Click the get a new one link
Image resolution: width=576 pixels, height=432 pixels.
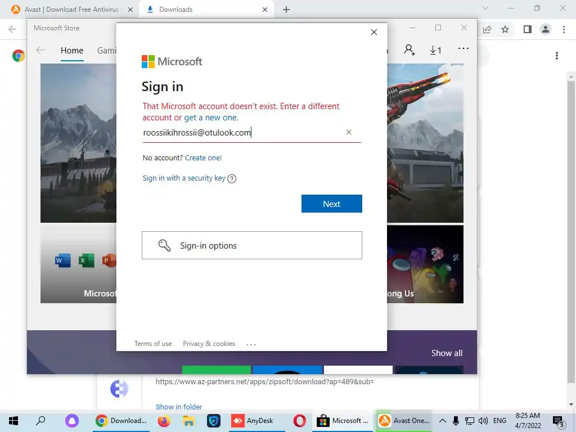(x=211, y=118)
